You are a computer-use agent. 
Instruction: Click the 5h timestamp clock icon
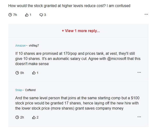[x=17, y=73]
